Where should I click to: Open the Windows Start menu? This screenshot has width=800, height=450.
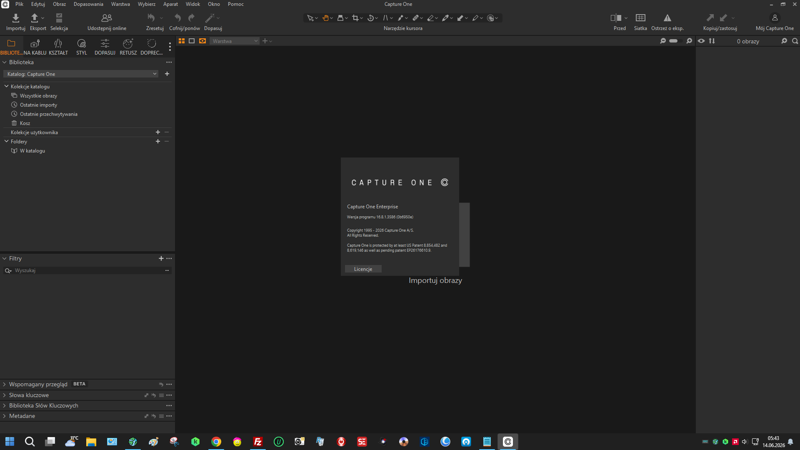(10, 442)
